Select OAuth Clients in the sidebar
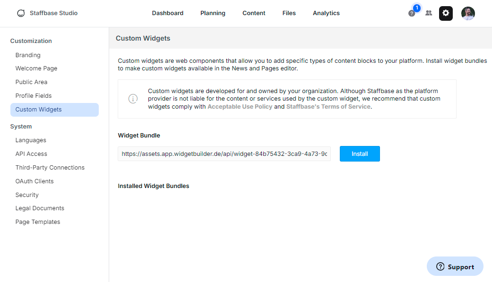492x282 pixels. click(x=34, y=181)
